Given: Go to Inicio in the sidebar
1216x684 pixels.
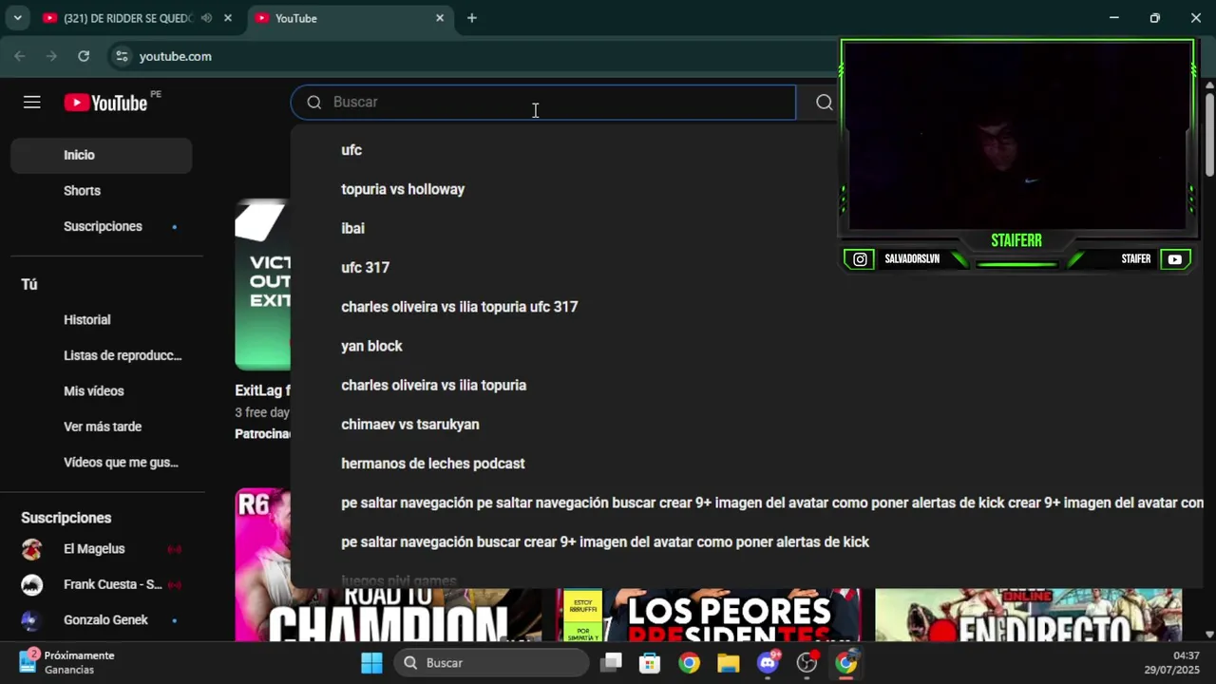Looking at the screenshot, I should click(x=102, y=155).
